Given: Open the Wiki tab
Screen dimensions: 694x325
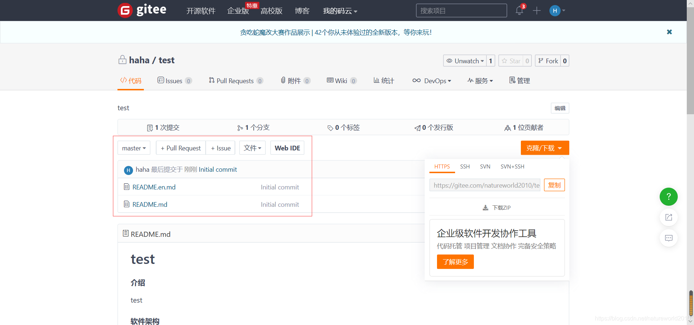Looking at the screenshot, I should coord(342,81).
